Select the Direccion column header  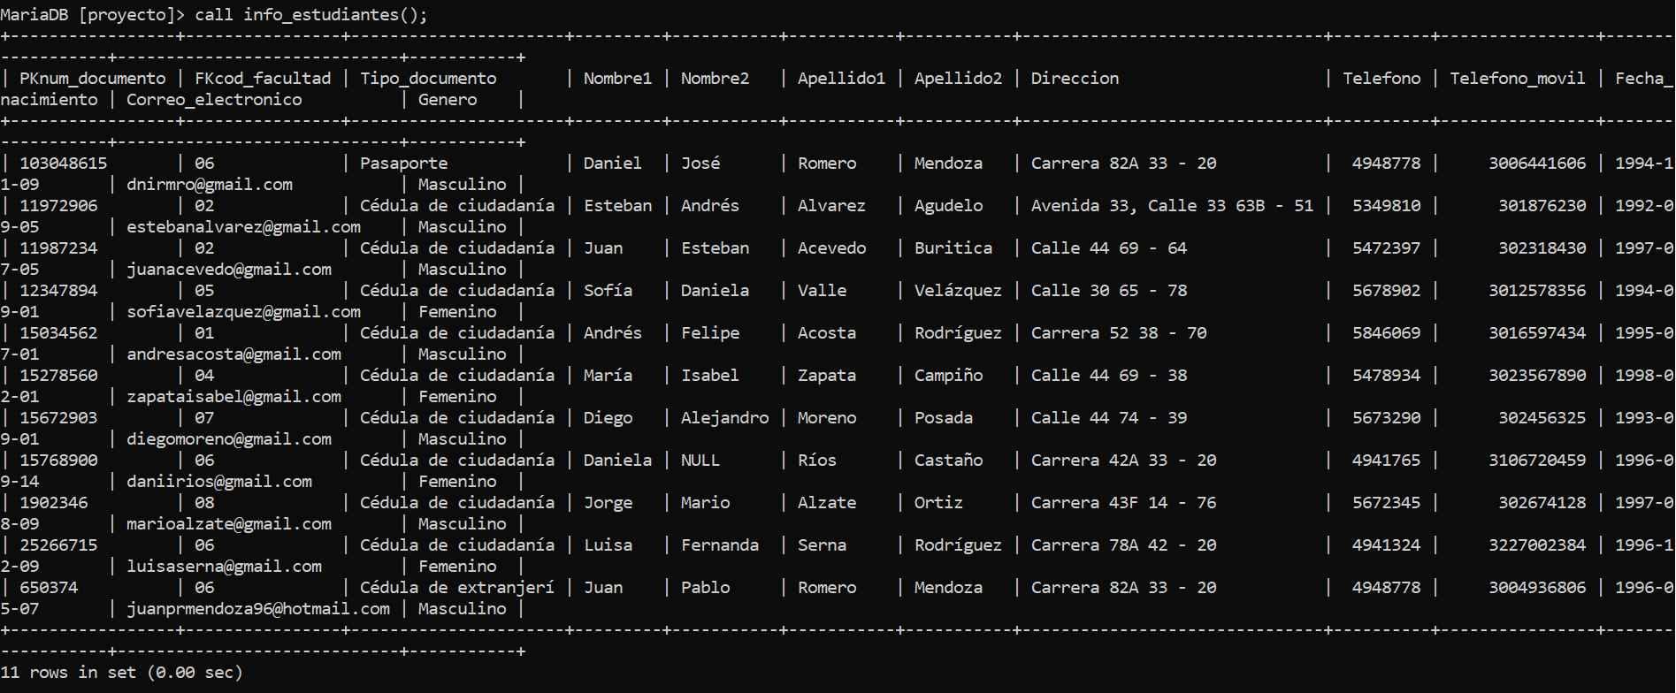click(x=1075, y=79)
